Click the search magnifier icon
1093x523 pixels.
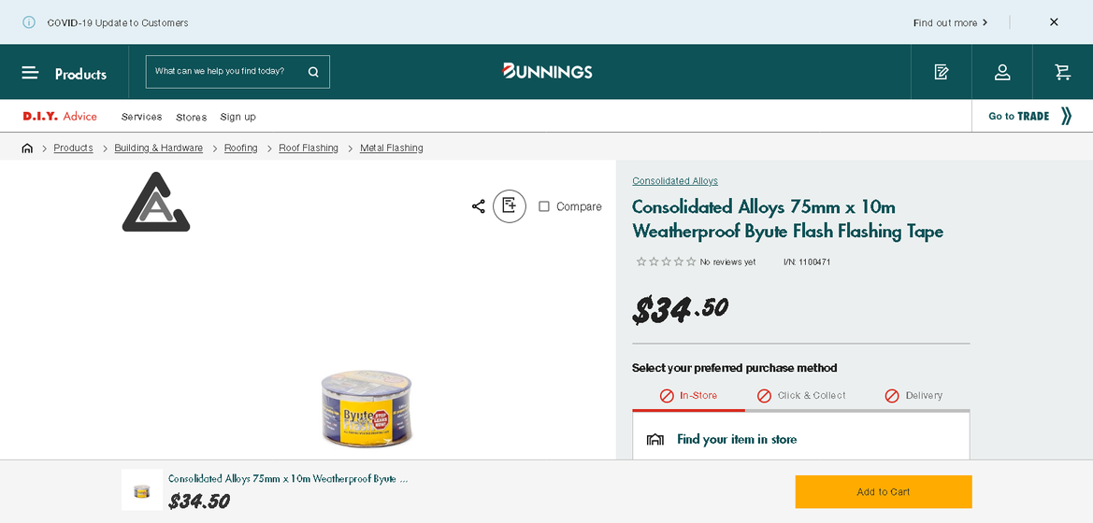coord(313,72)
